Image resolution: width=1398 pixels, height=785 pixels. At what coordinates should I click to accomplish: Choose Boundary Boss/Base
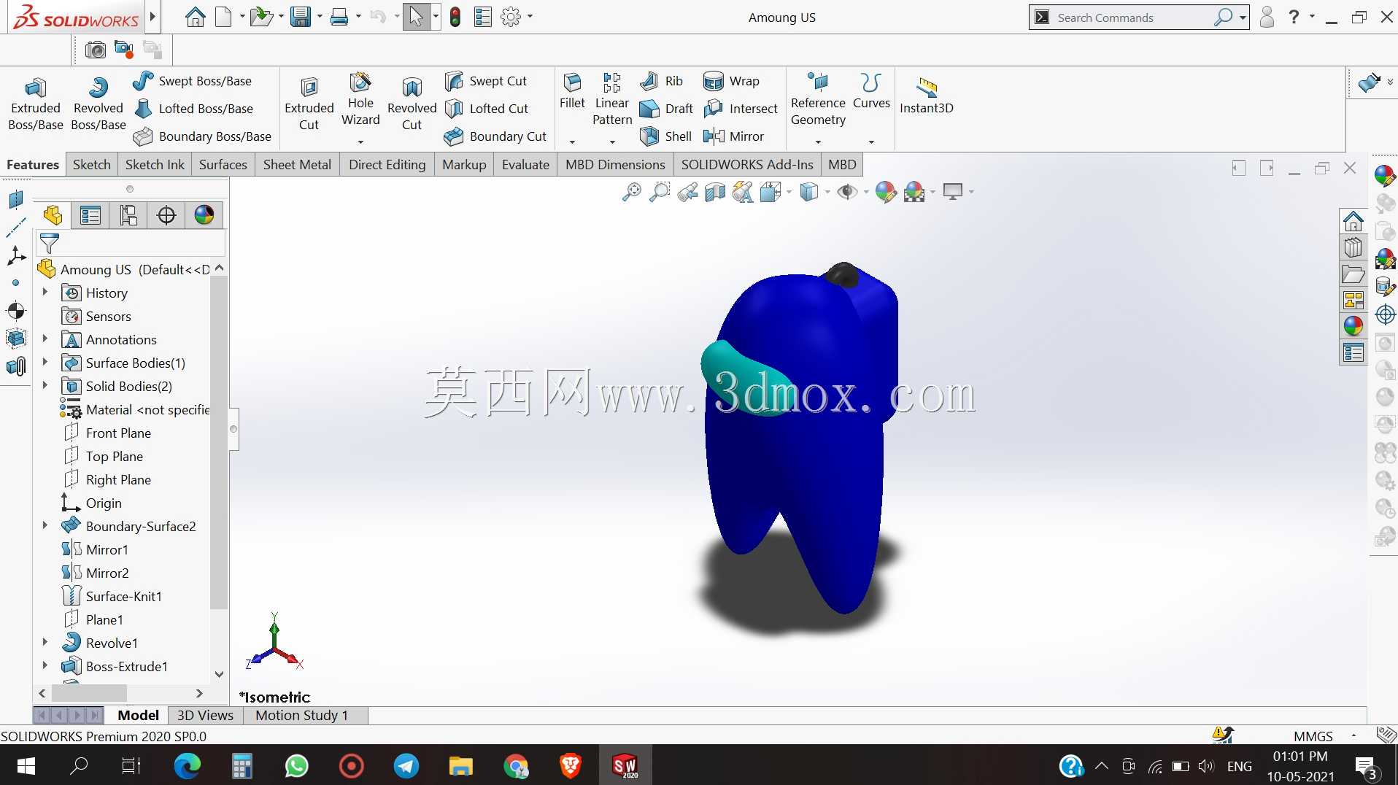tap(202, 136)
